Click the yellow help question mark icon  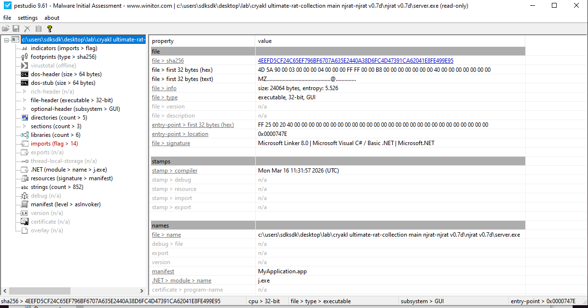(49, 29)
